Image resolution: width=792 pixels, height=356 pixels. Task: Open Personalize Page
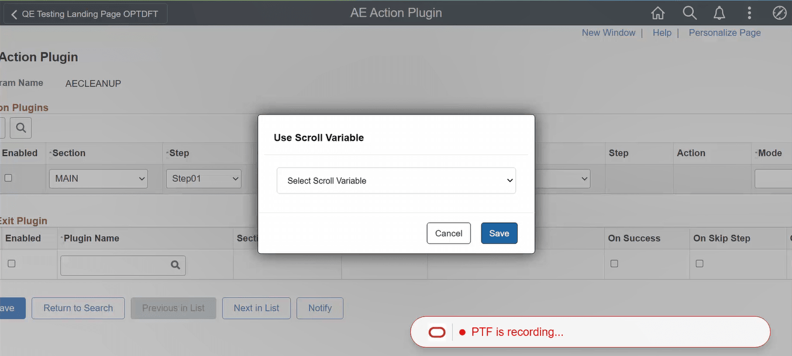point(724,32)
